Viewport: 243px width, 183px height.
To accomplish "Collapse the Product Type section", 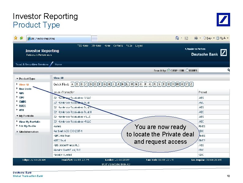I will [26, 79].
